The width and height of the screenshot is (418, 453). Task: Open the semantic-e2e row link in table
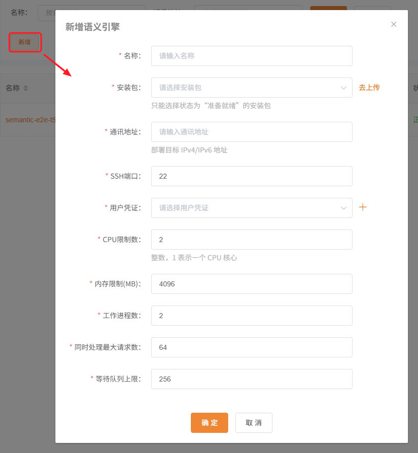coord(30,120)
